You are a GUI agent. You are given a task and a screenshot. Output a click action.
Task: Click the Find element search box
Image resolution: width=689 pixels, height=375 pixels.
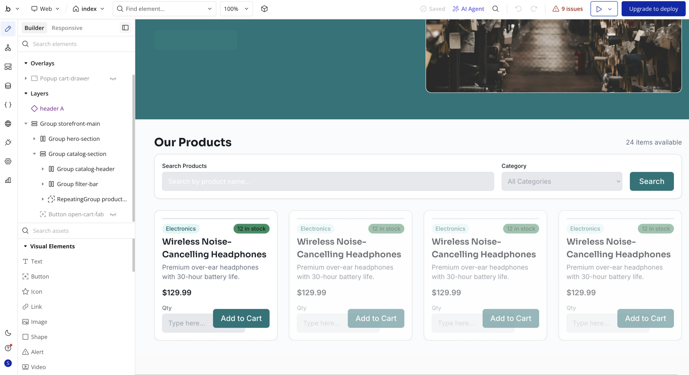coord(164,9)
